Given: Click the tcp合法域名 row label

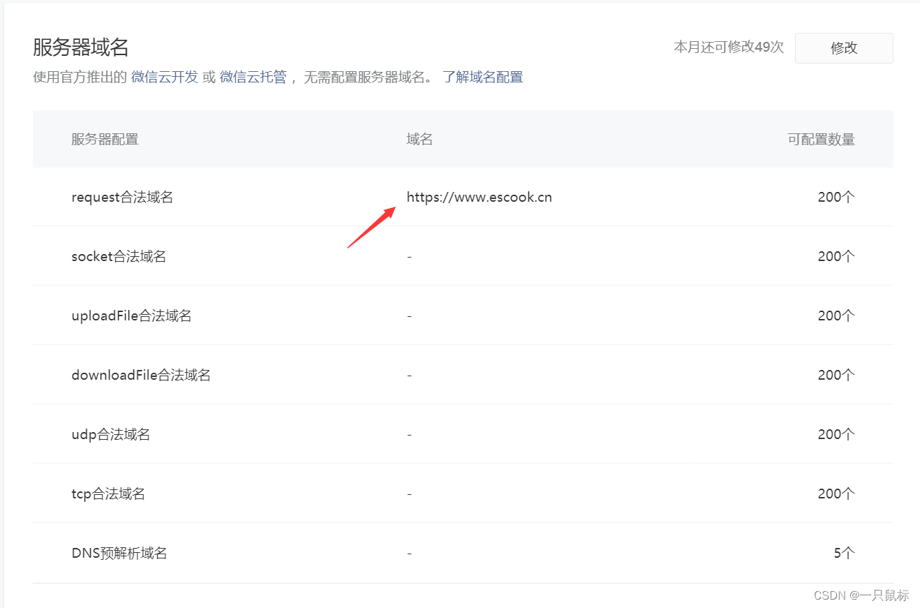Looking at the screenshot, I should click(x=107, y=494).
